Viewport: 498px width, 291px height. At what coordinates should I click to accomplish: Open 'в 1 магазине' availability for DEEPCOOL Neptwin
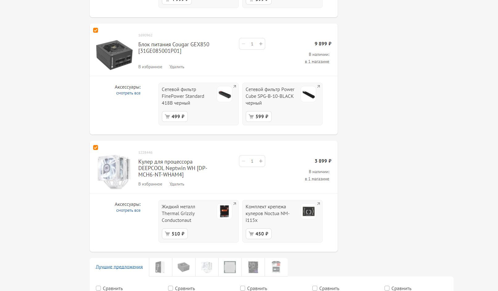pyautogui.click(x=317, y=179)
